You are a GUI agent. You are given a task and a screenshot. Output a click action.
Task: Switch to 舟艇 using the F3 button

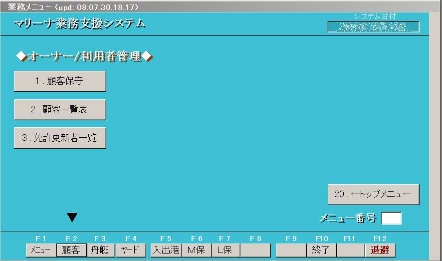[100, 250]
